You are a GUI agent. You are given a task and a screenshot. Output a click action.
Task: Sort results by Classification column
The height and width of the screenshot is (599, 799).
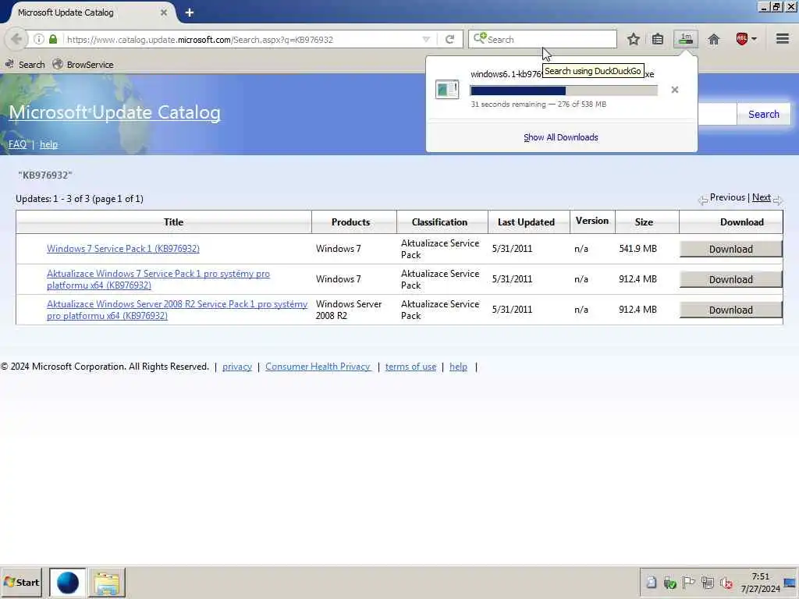[439, 222]
